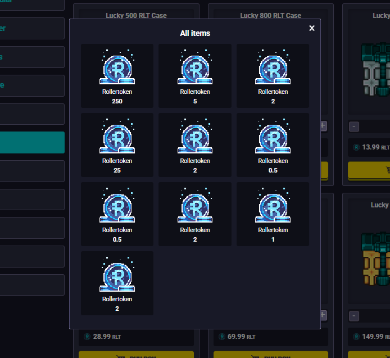Click the Rollertoken 25 coin icon
This screenshot has height=358, width=390.
117,136
